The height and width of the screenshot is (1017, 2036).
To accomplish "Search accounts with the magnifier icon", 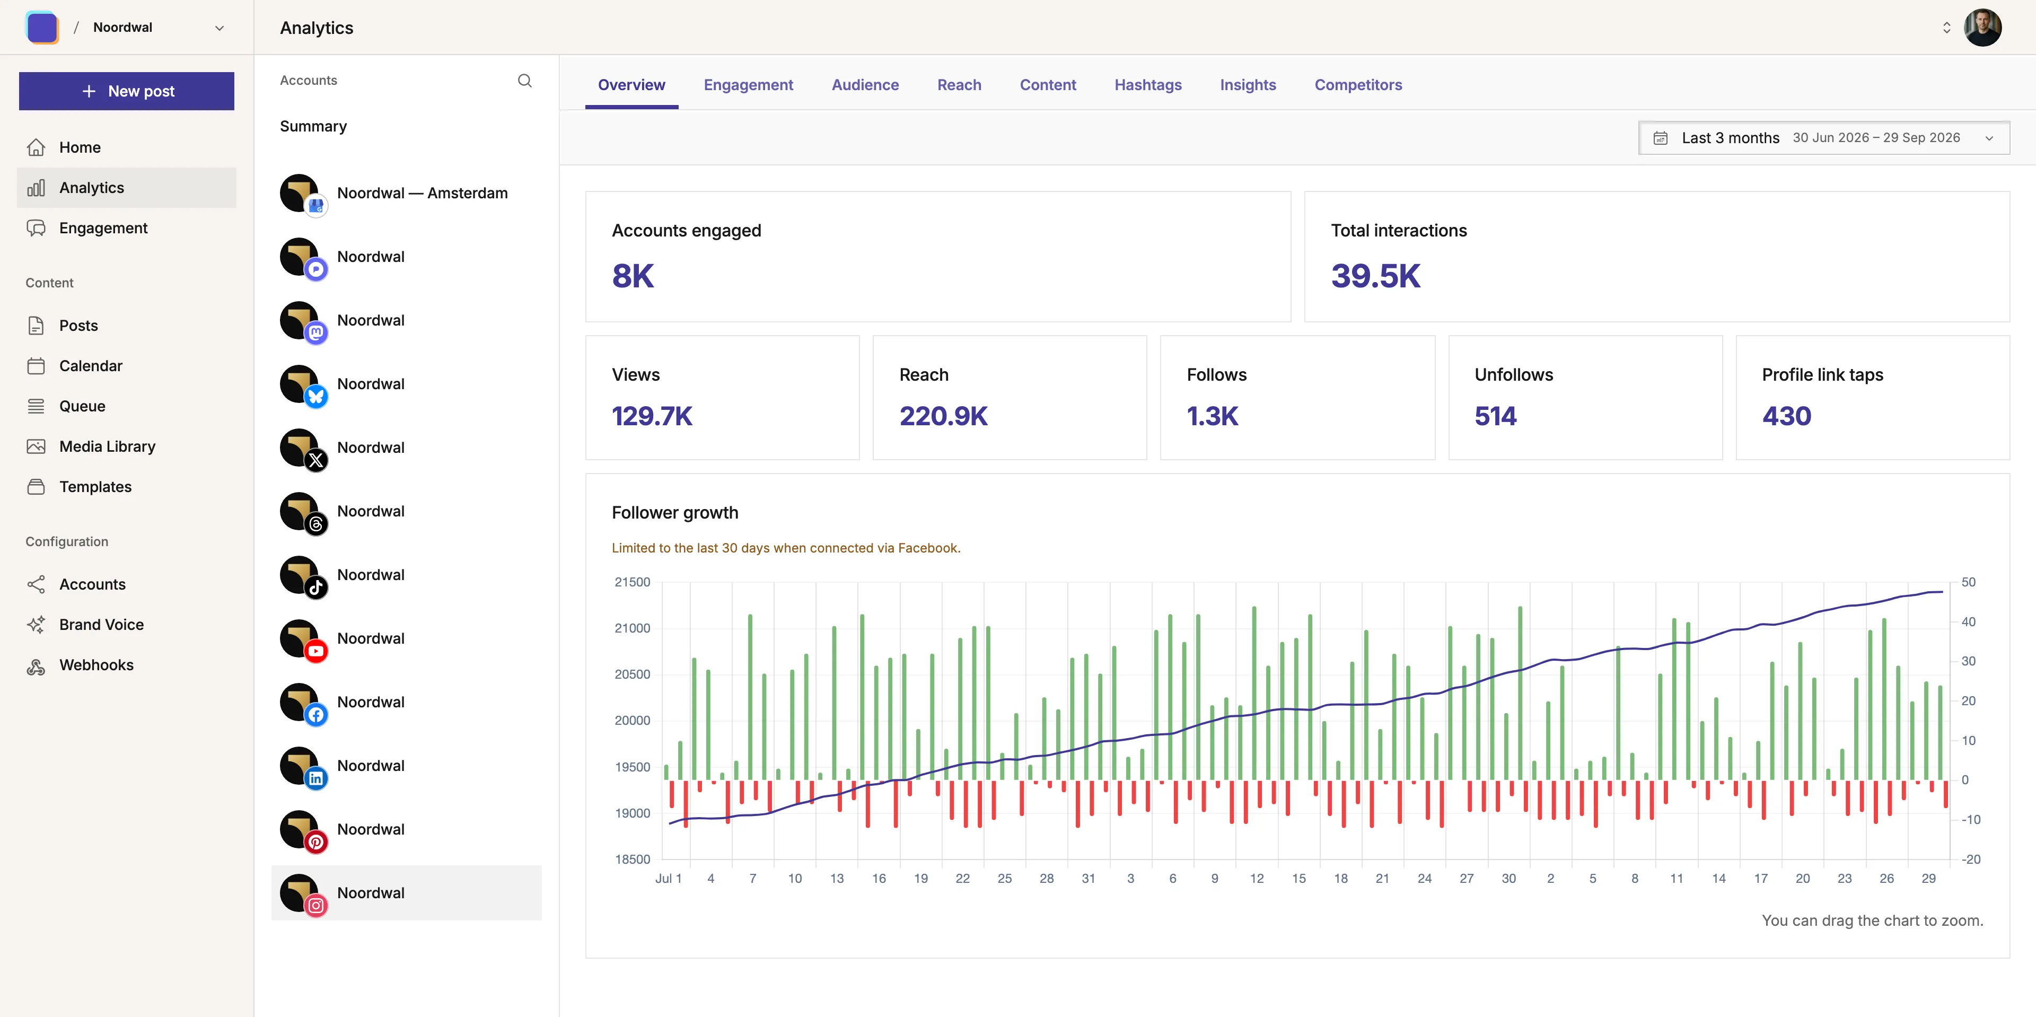I will click(525, 81).
